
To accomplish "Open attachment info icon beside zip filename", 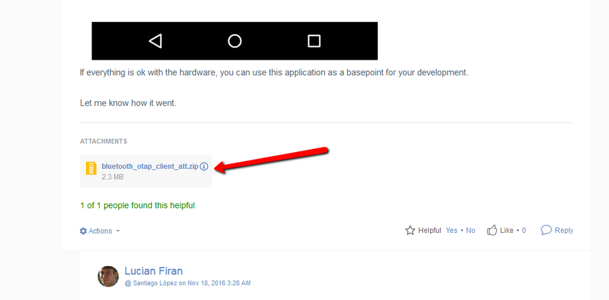I will point(204,166).
